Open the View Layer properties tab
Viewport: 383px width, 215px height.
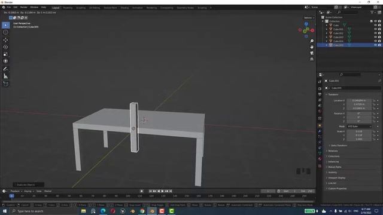pyautogui.click(x=320, y=100)
